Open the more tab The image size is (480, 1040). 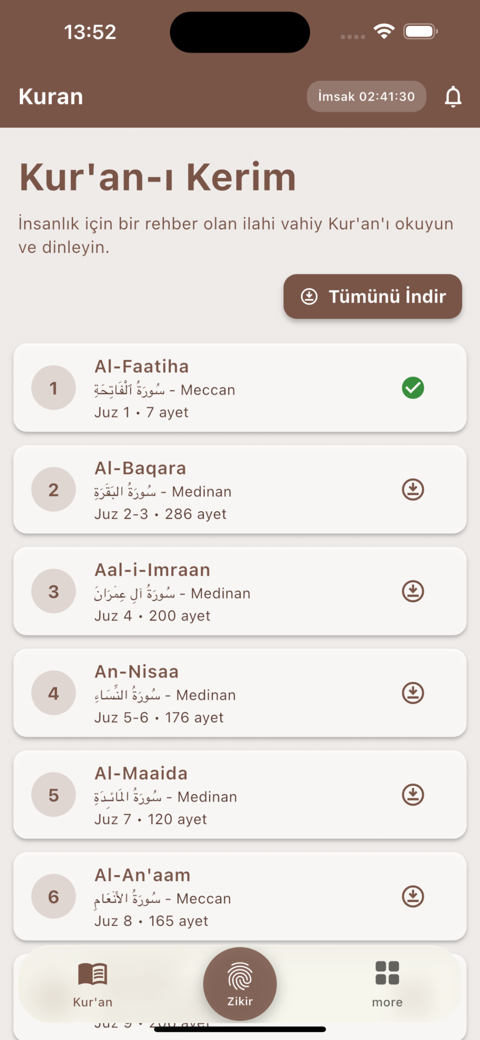387,984
